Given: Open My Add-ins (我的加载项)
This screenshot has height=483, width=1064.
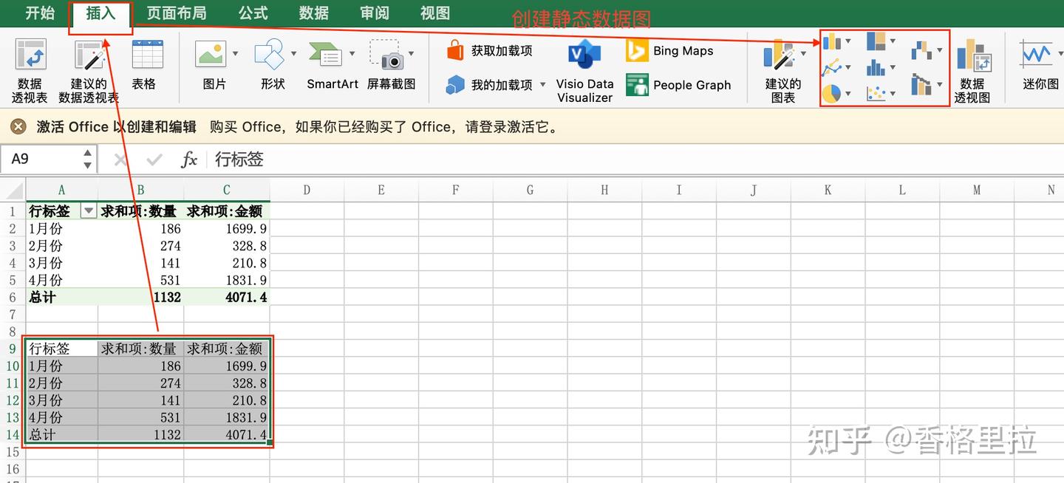Looking at the screenshot, I should 489,85.
